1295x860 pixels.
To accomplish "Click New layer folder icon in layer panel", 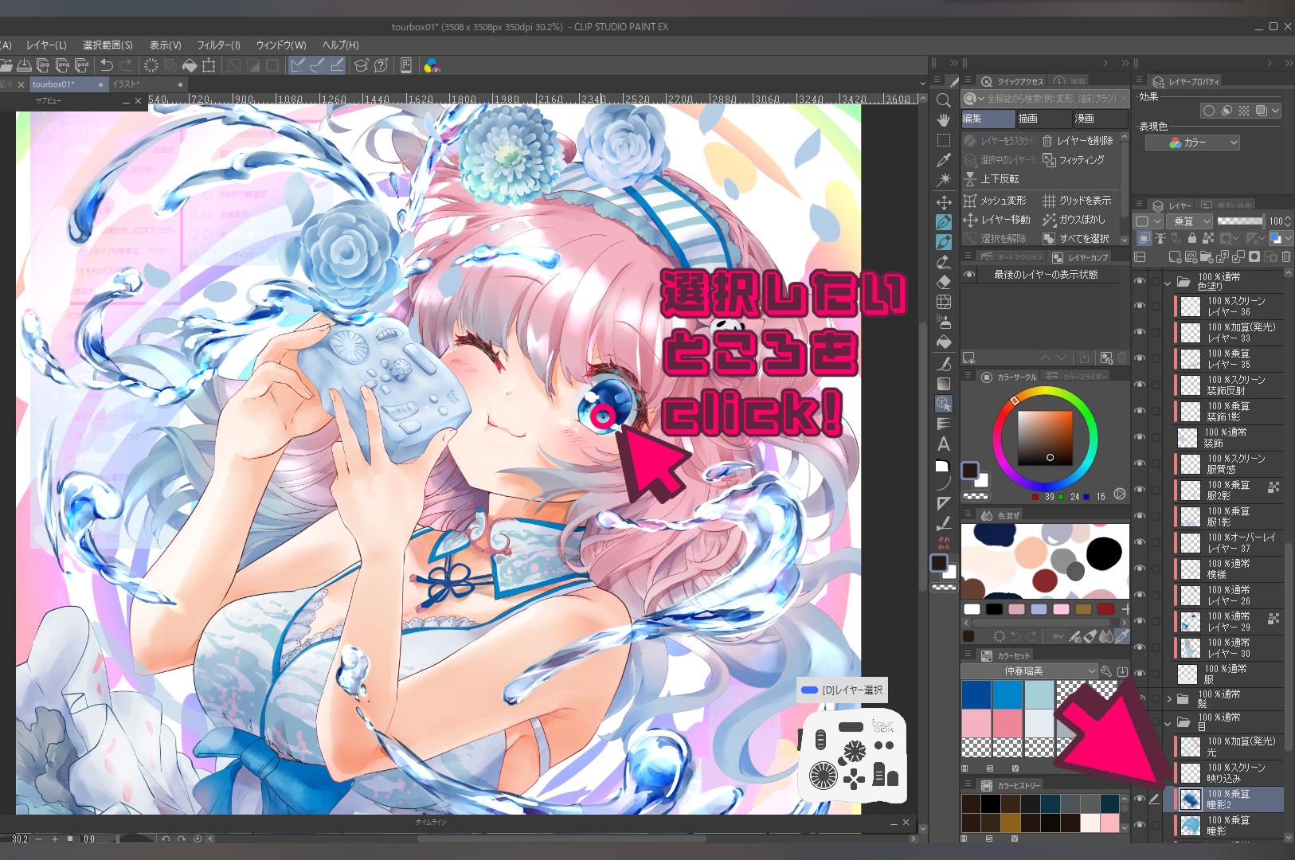I will (1207, 256).
